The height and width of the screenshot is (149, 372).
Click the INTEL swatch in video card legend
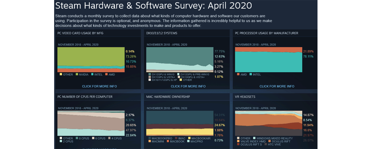click(x=93, y=74)
